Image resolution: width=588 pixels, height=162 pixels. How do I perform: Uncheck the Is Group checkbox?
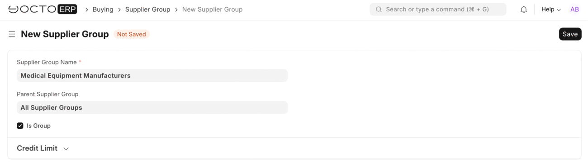[x=20, y=126]
